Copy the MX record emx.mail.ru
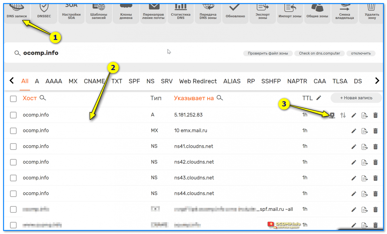This screenshot has width=387, height=234. [364, 131]
